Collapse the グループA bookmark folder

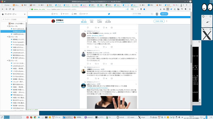(7, 26)
